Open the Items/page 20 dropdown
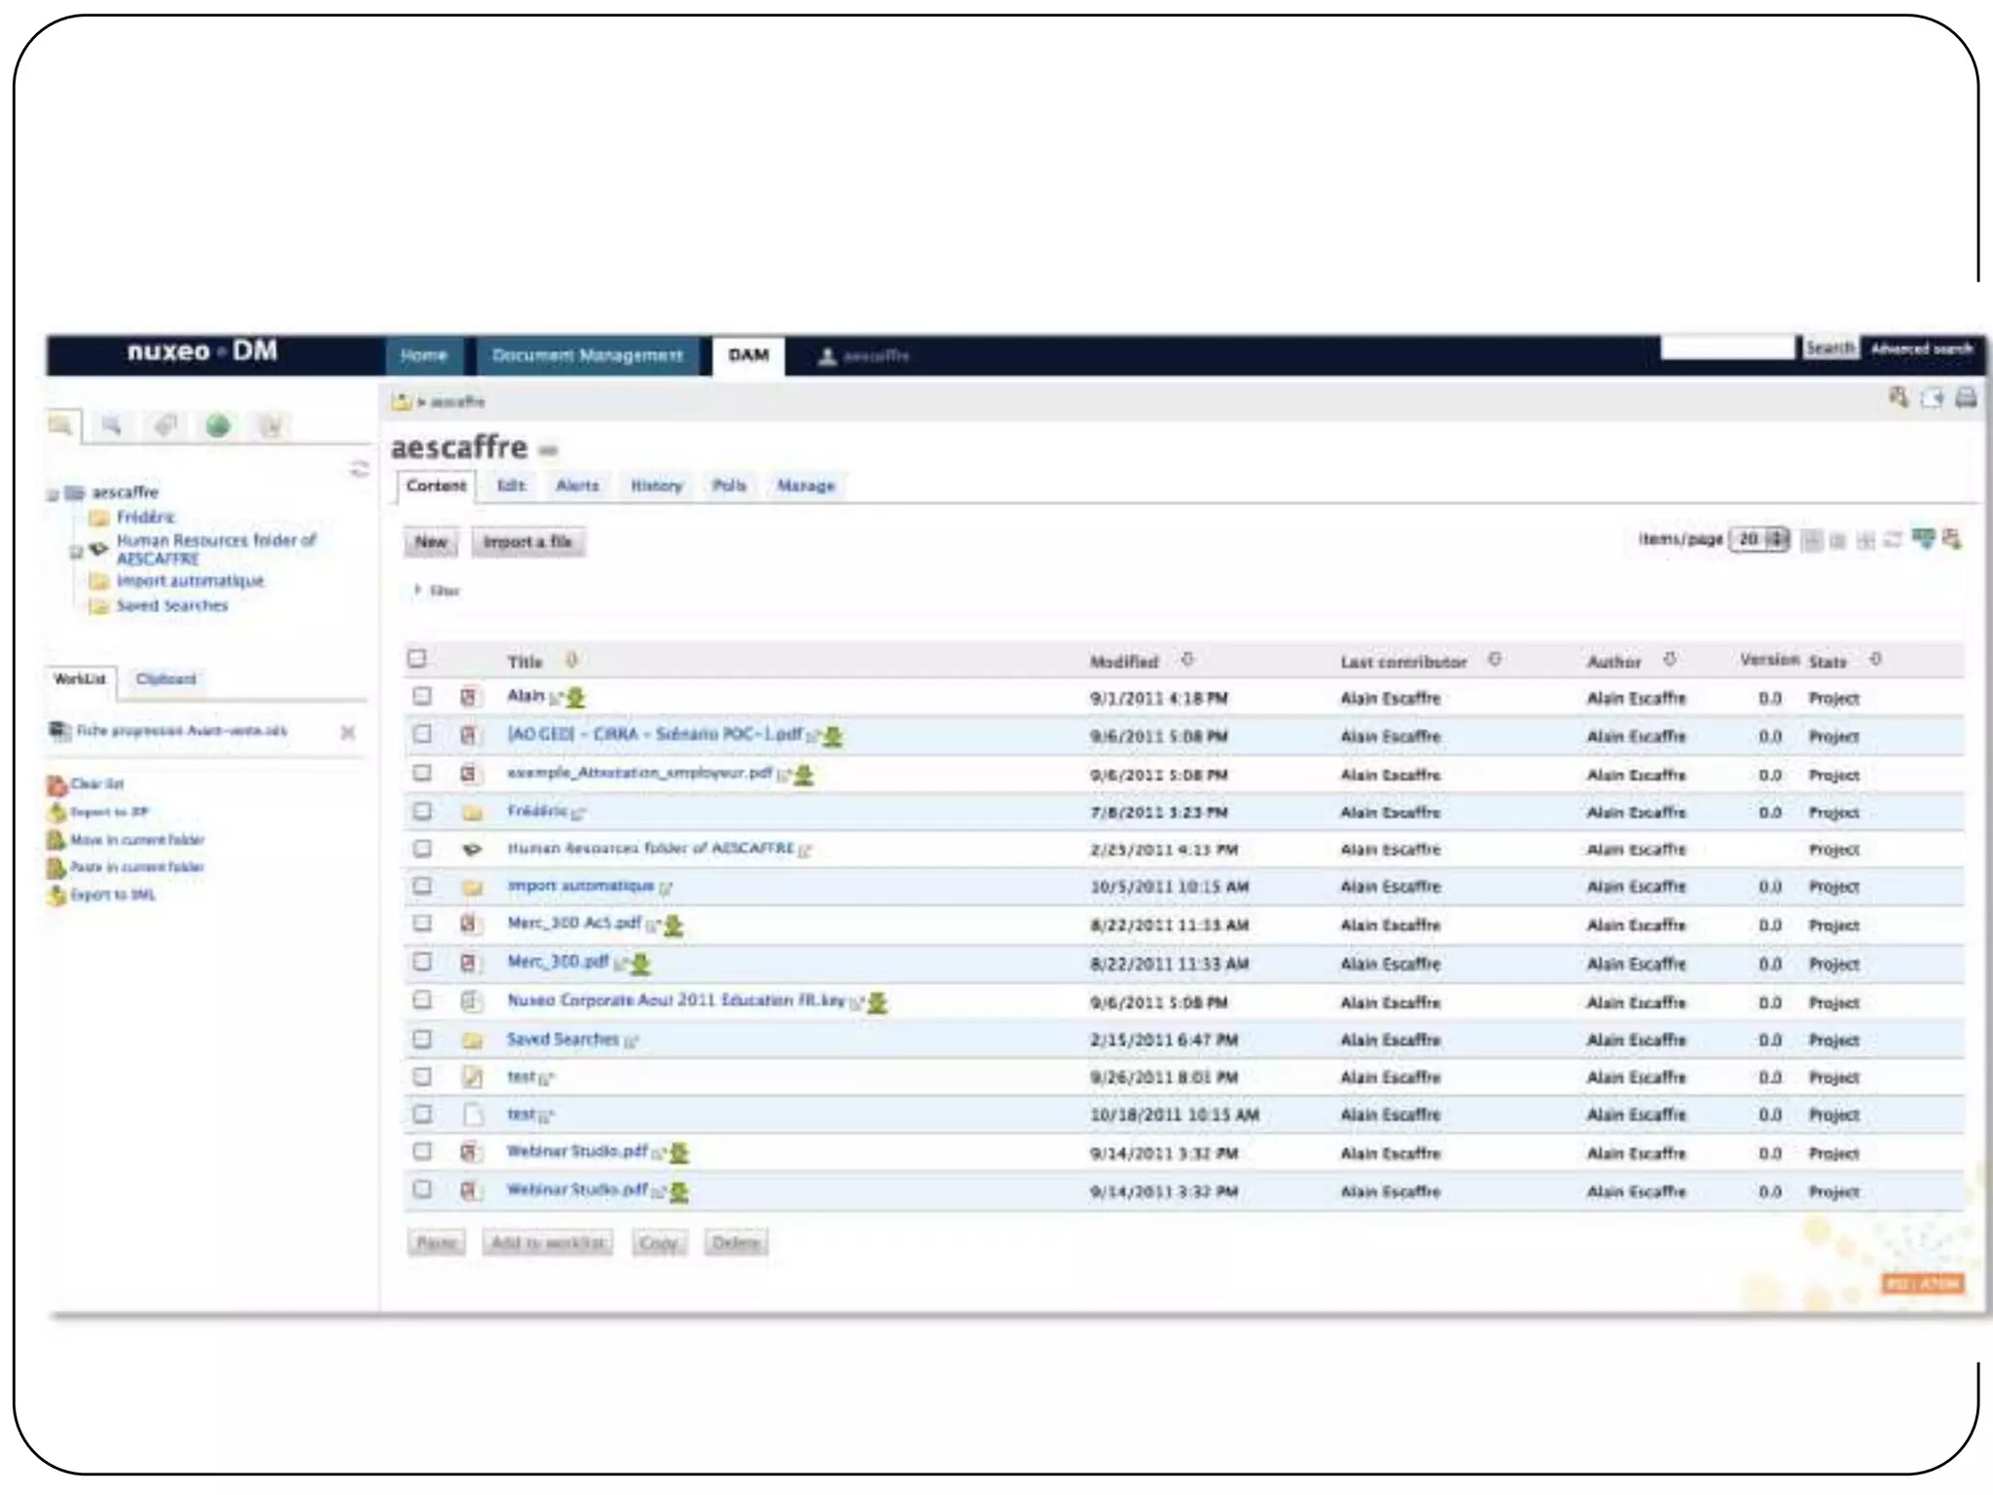 pyautogui.click(x=1758, y=539)
